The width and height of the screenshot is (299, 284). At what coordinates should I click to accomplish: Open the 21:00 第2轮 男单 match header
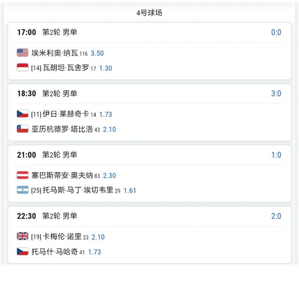coord(47,155)
